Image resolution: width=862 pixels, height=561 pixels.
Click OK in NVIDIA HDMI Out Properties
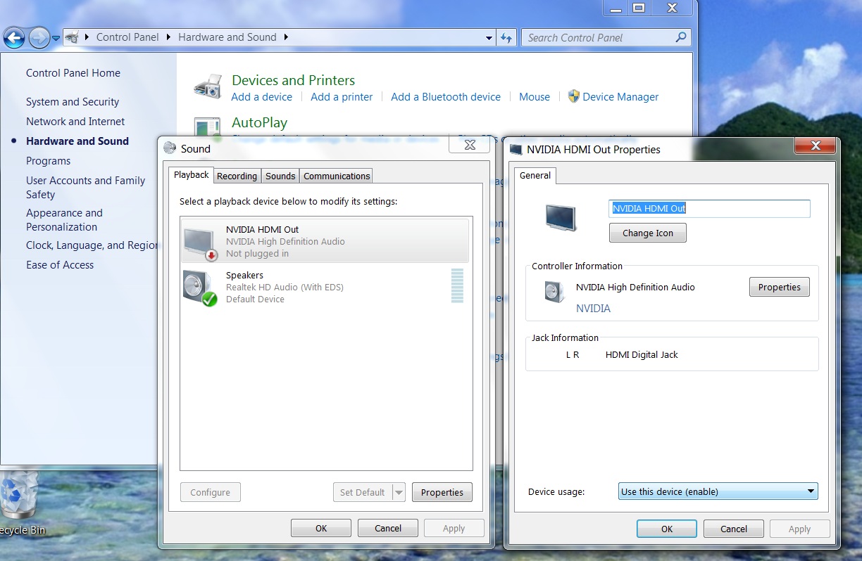[667, 529]
